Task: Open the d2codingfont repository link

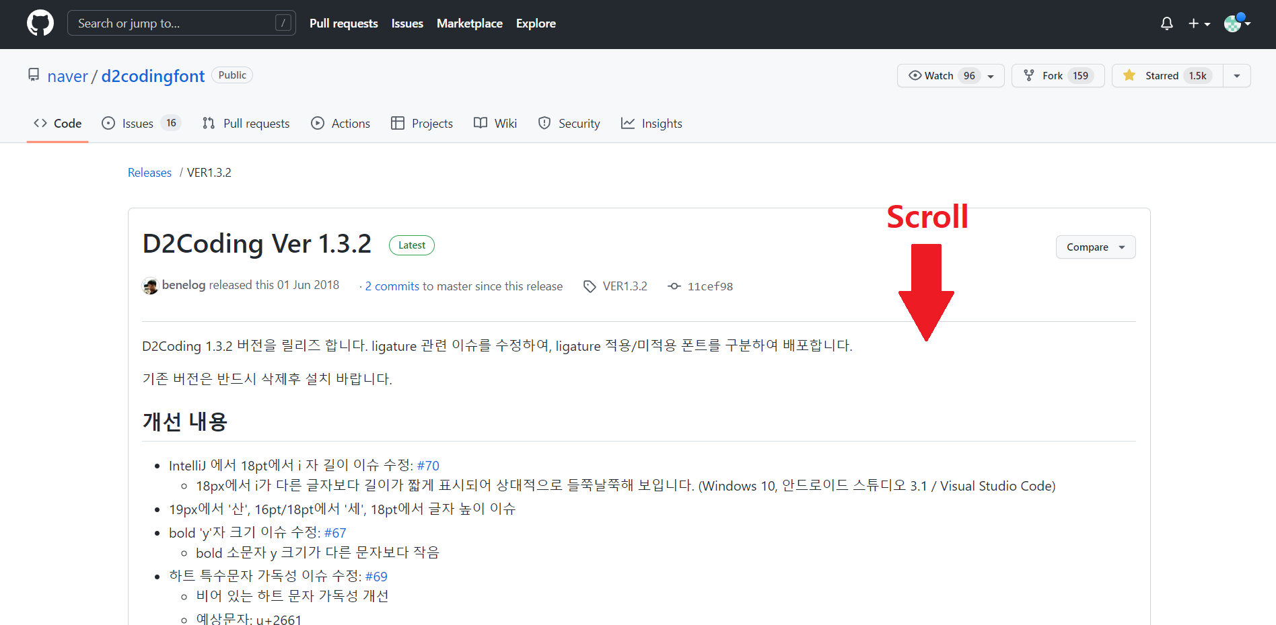Action: (x=153, y=76)
